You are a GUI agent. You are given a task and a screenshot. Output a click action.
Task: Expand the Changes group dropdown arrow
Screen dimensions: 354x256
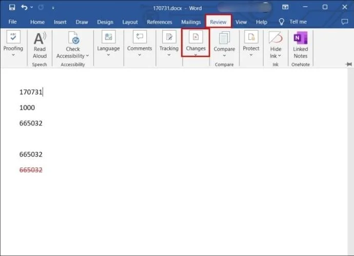[196, 55]
